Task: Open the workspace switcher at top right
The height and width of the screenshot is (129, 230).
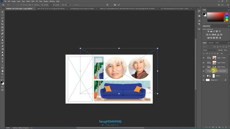Action: point(222,5)
